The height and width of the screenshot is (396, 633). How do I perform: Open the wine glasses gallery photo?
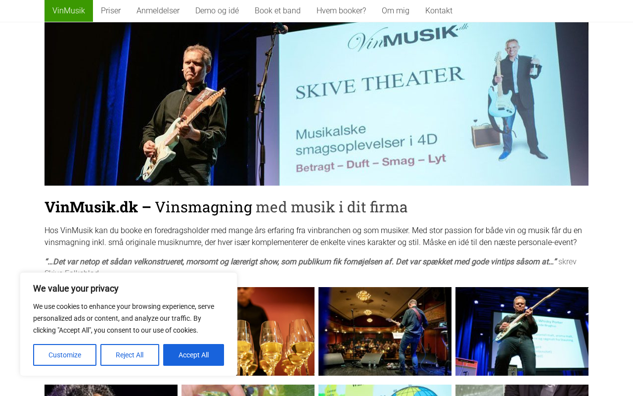click(275, 331)
